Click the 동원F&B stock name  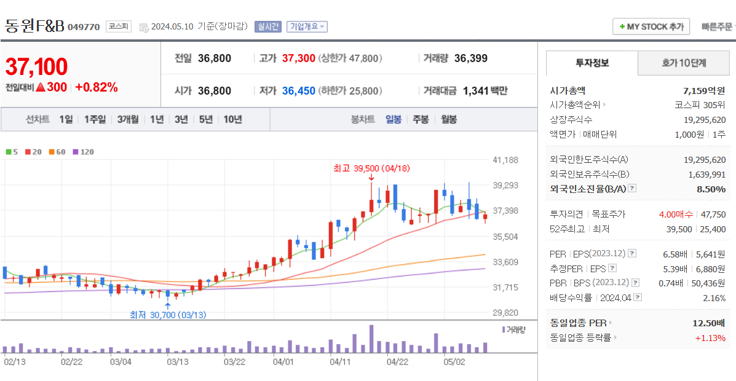34,26
